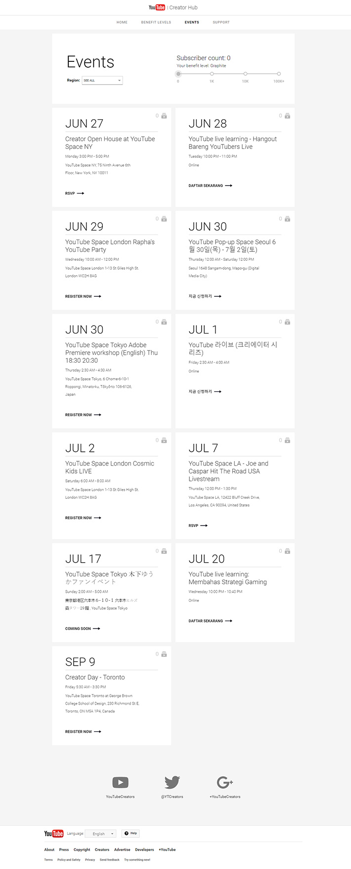The image size is (351, 869).
Task: Go to the Support tab
Action: [x=221, y=22]
